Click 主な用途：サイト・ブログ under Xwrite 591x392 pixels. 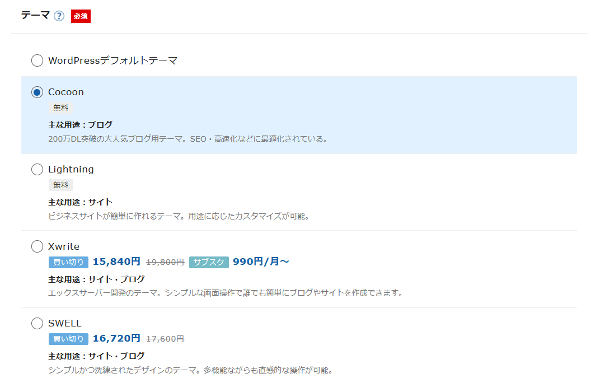(x=96, y=279)
